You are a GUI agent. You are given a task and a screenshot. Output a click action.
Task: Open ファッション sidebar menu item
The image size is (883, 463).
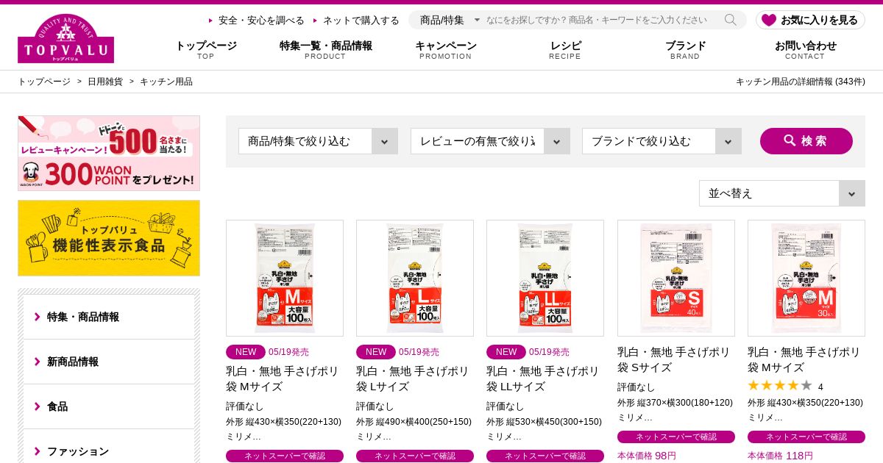tap(109, 447)
